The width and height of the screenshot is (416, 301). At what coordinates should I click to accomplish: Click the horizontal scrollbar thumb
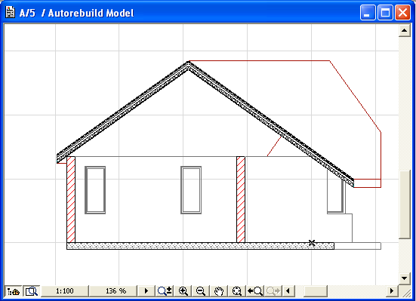pyautogui.click(x=315, y=291)
